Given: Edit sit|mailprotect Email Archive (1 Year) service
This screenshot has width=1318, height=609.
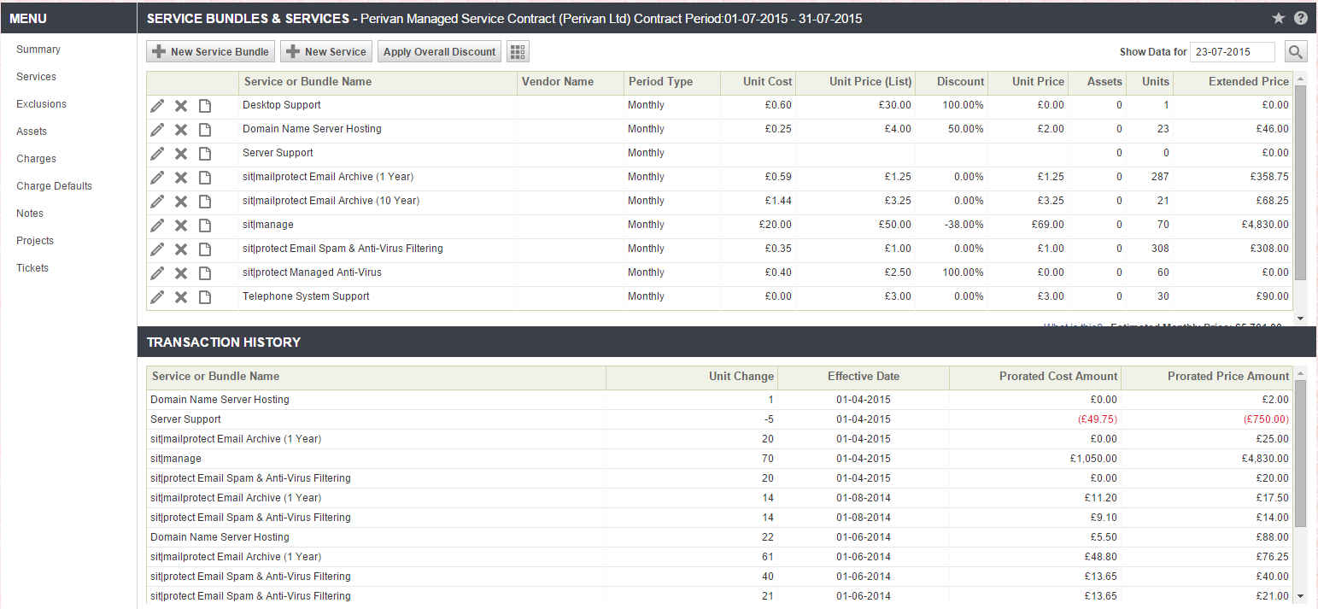Looking at the screenshot, I should (157, 178).
